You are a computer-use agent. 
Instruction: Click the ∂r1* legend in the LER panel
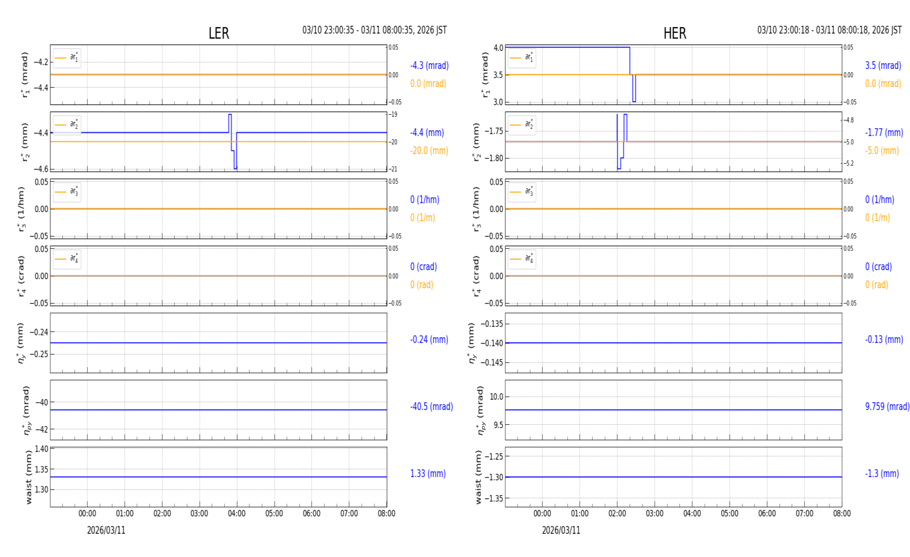[x=67, y=58]
